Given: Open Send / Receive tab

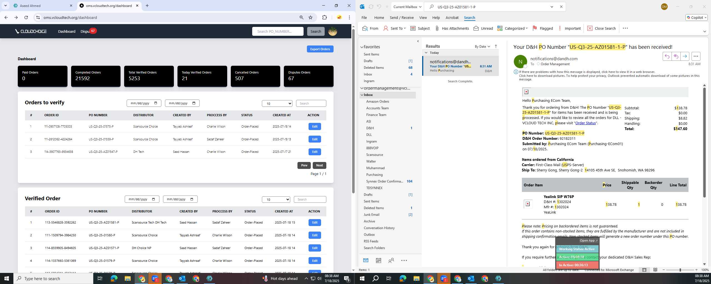Looking at the screenshot, I should pyautogui.click(x=402, y=17).
